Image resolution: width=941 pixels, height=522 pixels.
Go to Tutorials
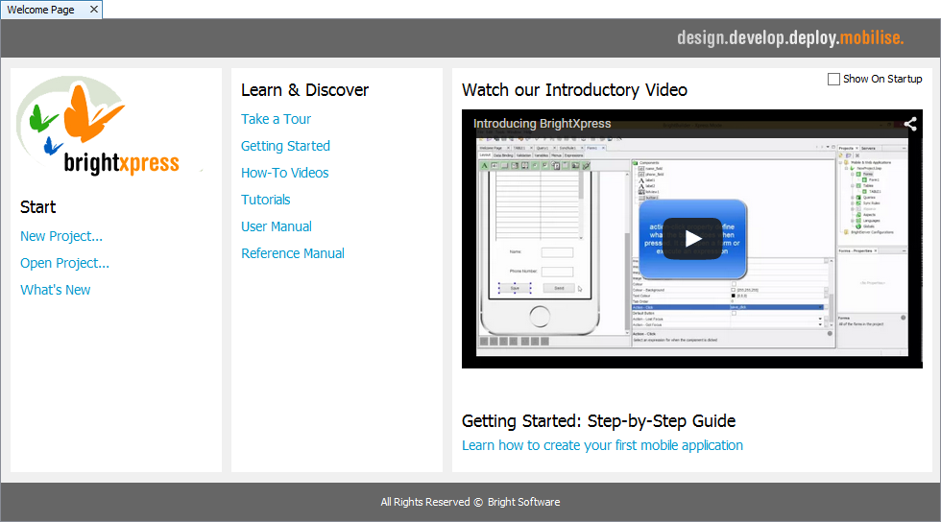[265, 200]
